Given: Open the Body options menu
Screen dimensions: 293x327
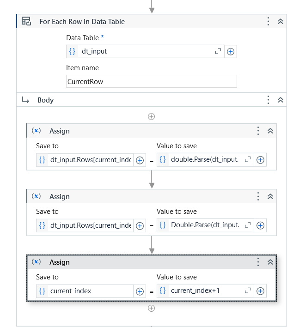Looking at the screenshot, I should pyautogui.click(x=268, y=100).
